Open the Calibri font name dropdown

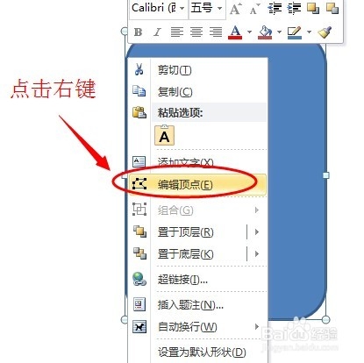pos(182,9)
